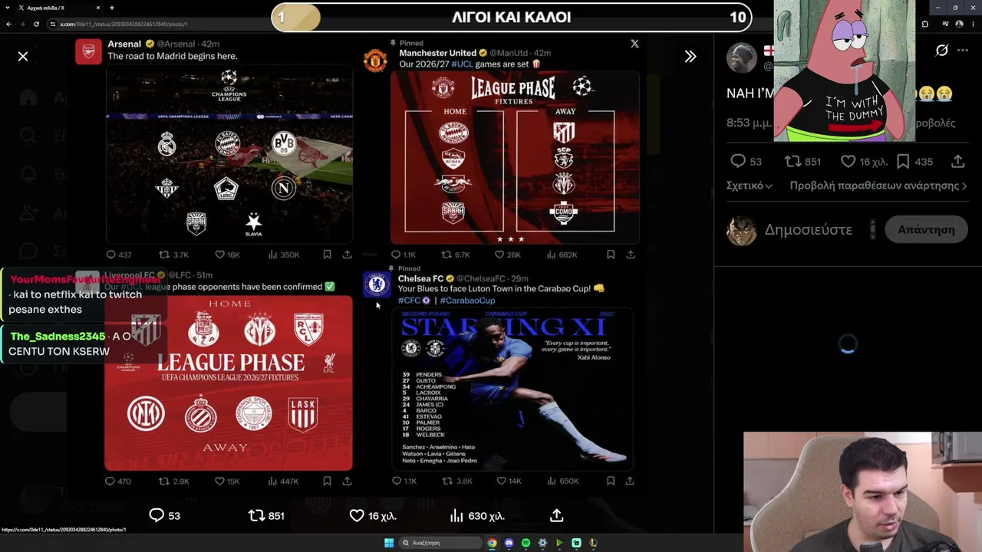
Task: Open the Grok icon in the sidebar
Action: click(942, 51)
